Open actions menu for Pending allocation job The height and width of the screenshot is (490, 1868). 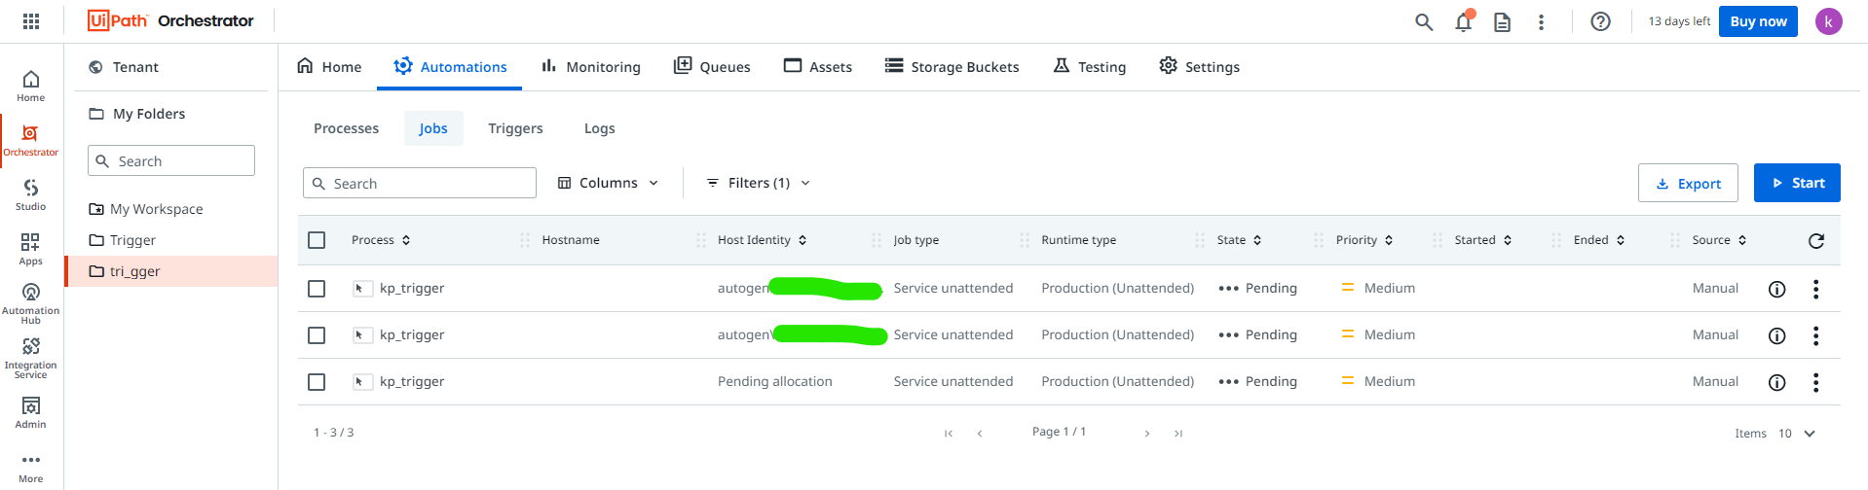[x=1815, y=382]
